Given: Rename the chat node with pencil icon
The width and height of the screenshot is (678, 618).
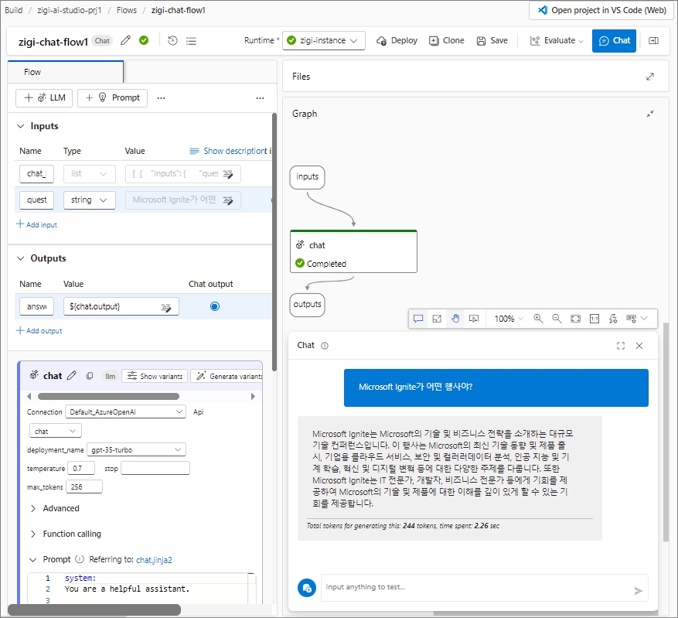Looking at the screenshot, I should point(72,375).
